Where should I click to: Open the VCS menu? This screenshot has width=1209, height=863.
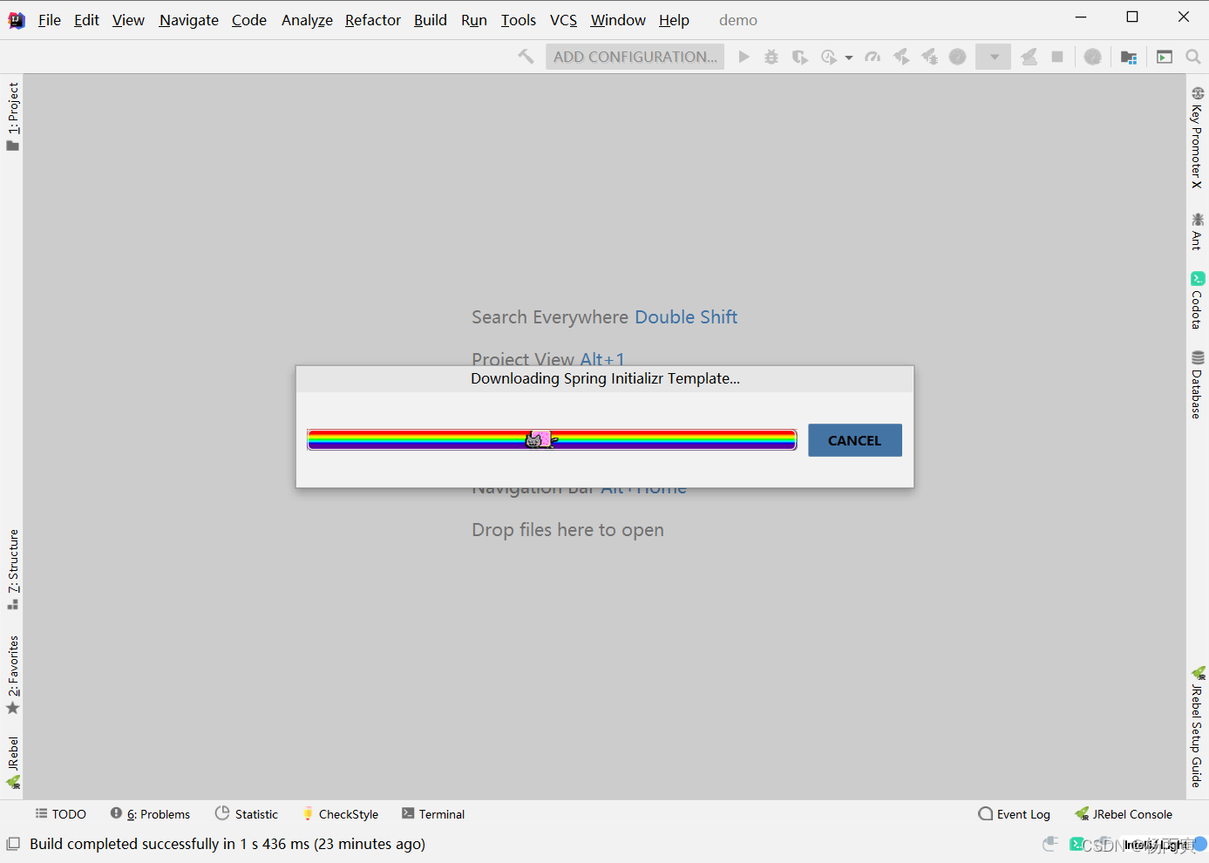563,20
